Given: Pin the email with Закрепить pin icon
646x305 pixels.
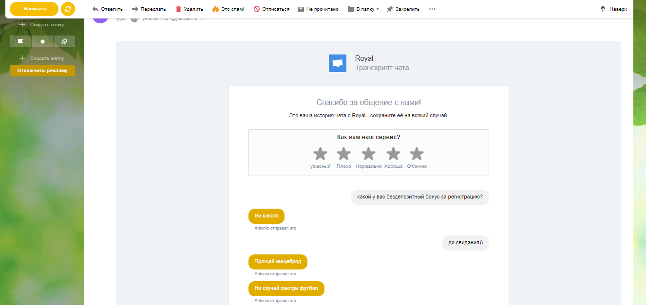Looking at the screenshot, I should [390, 9].
